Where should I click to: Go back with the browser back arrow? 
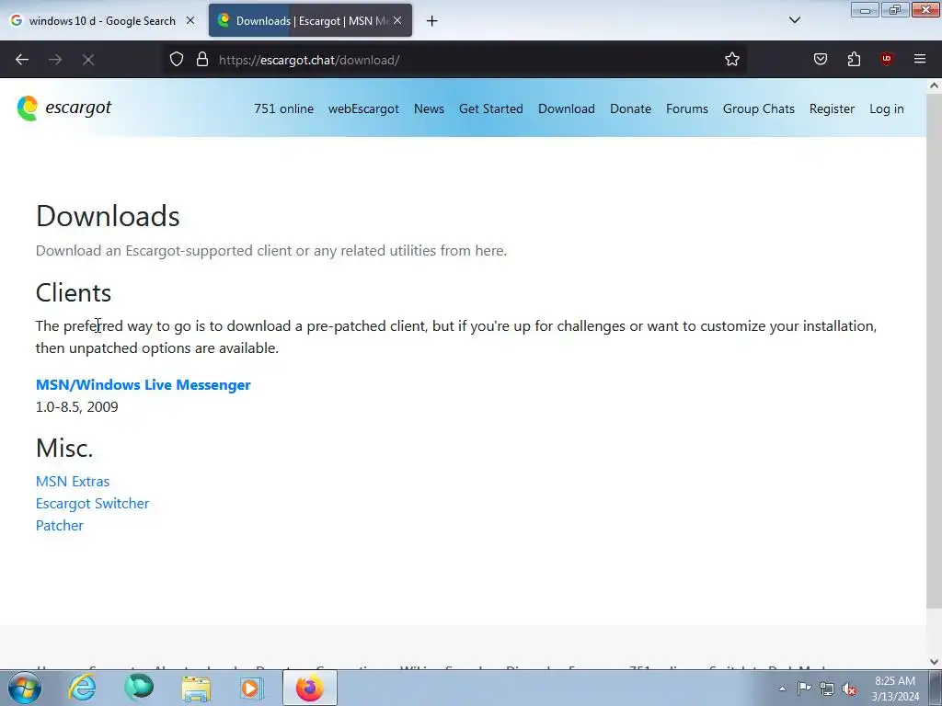22,60
